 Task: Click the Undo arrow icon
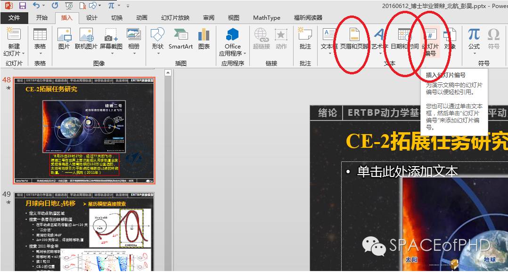pos(36,6)
